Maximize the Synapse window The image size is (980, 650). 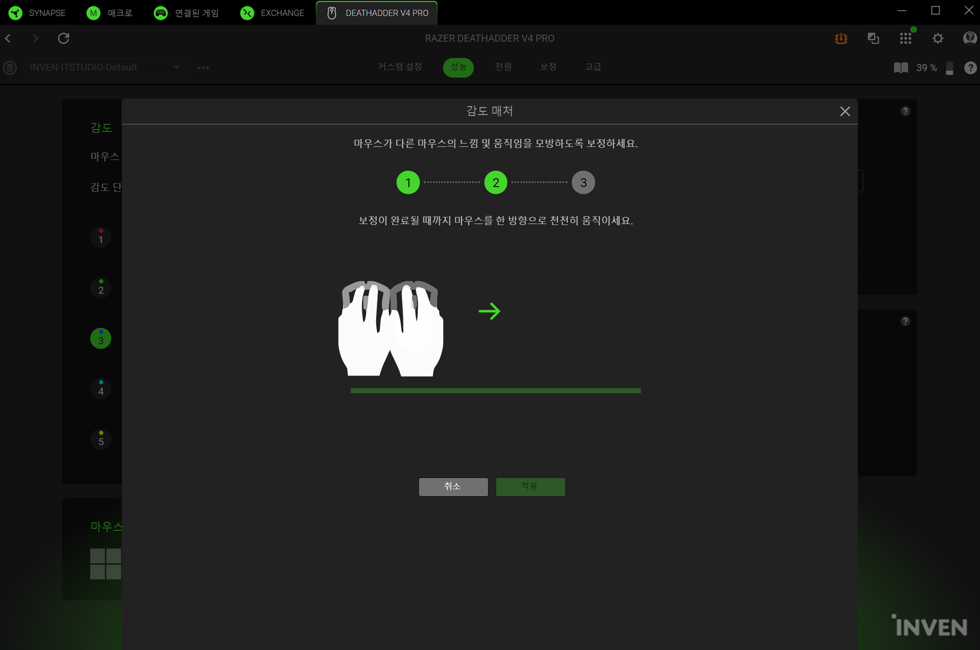[935, 10]
